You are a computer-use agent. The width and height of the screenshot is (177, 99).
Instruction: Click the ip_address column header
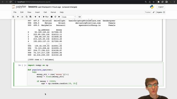tap(44, 30)
